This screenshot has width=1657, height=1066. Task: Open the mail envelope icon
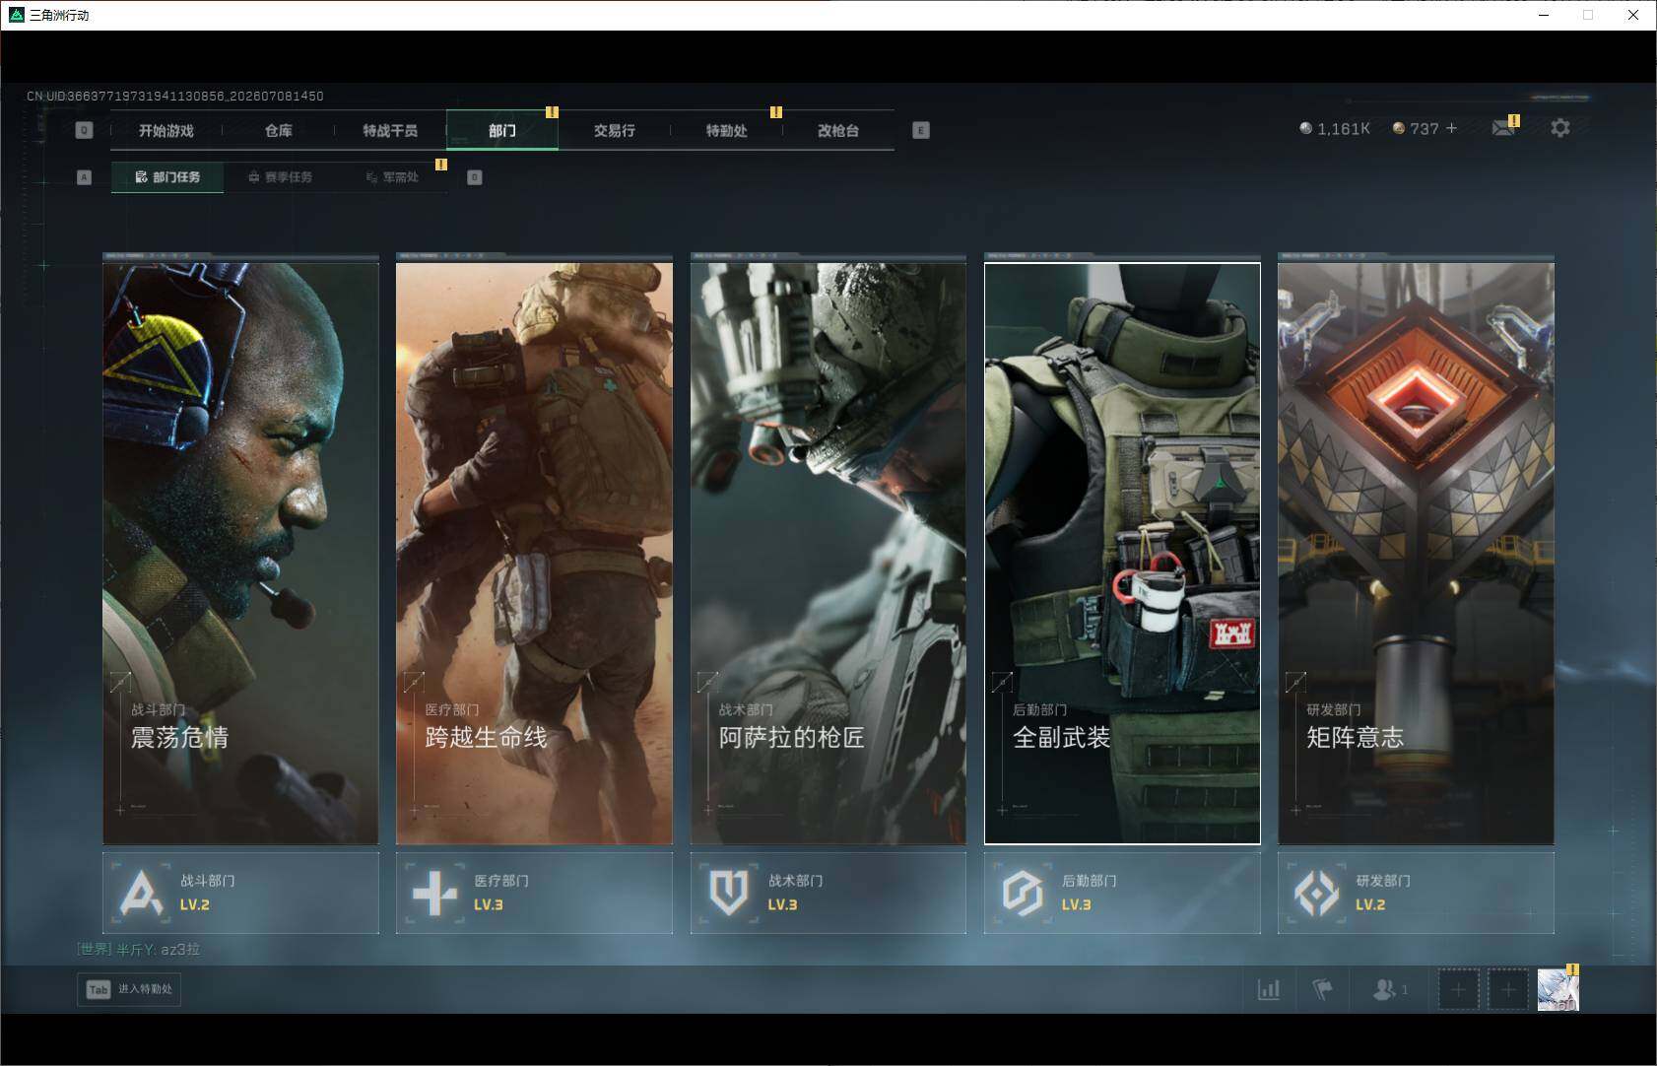(1503, 128)
